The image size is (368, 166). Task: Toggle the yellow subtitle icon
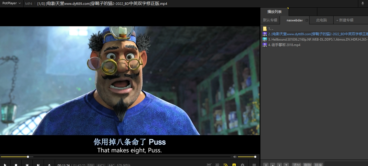pos(234,164)
